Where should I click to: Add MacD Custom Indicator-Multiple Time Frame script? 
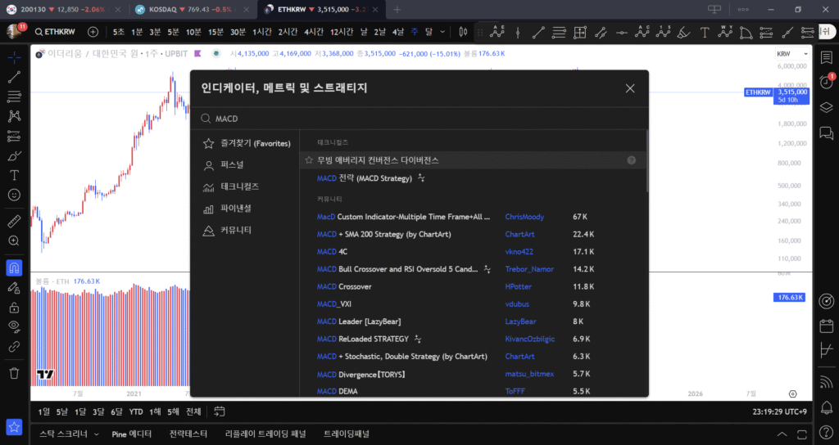pyautogui.click(x=403, y=217)
